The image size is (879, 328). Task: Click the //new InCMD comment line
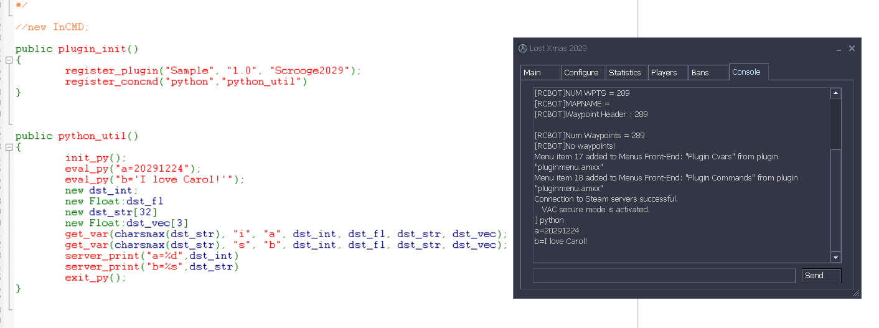[x=52, y=27]
